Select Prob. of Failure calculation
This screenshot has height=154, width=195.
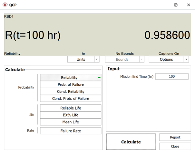[71, 85]
